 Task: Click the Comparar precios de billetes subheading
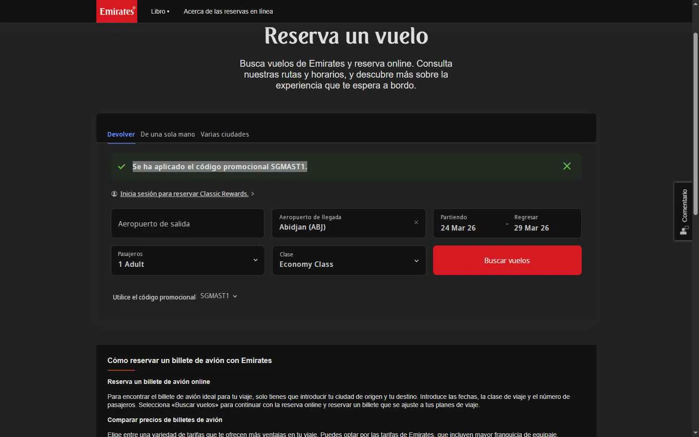tap(165, 420)
